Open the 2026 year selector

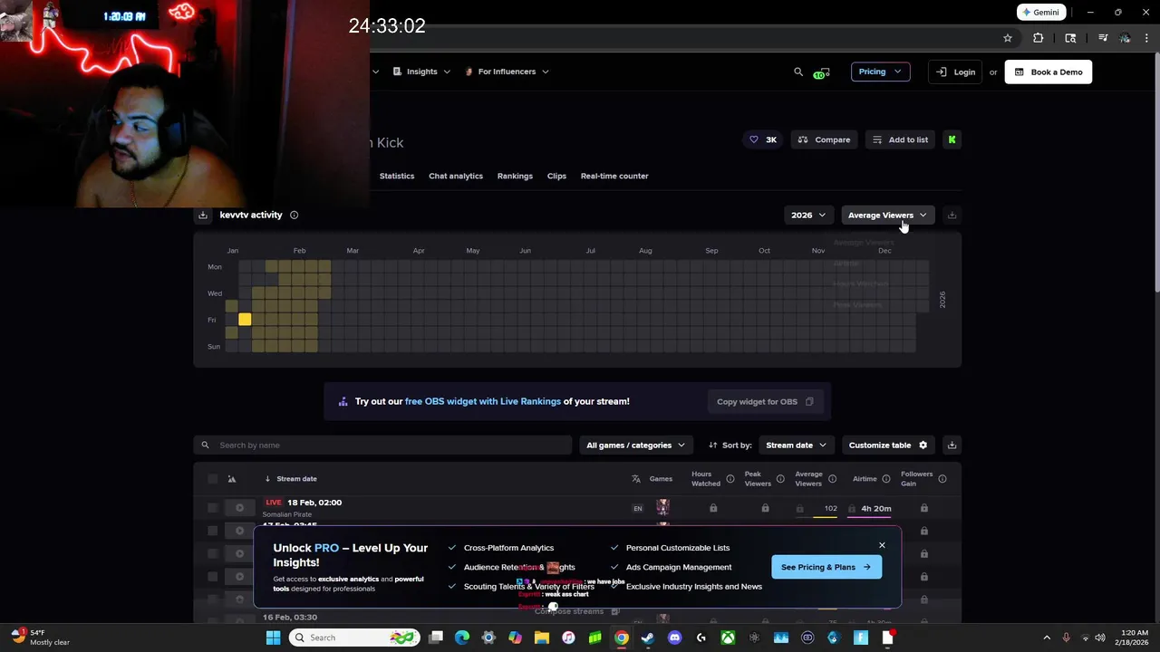pyautogui.click(x=807, y=215)
